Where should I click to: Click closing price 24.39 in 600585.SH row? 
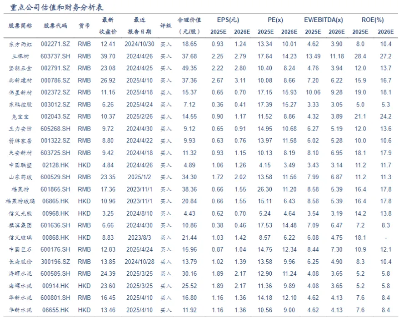(x=108, y=273)
